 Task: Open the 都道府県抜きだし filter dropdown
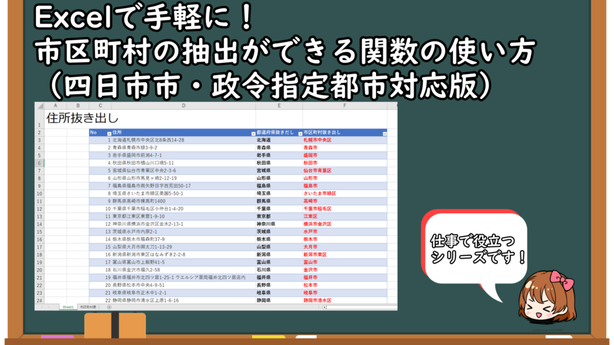click(x=299, y=133)
